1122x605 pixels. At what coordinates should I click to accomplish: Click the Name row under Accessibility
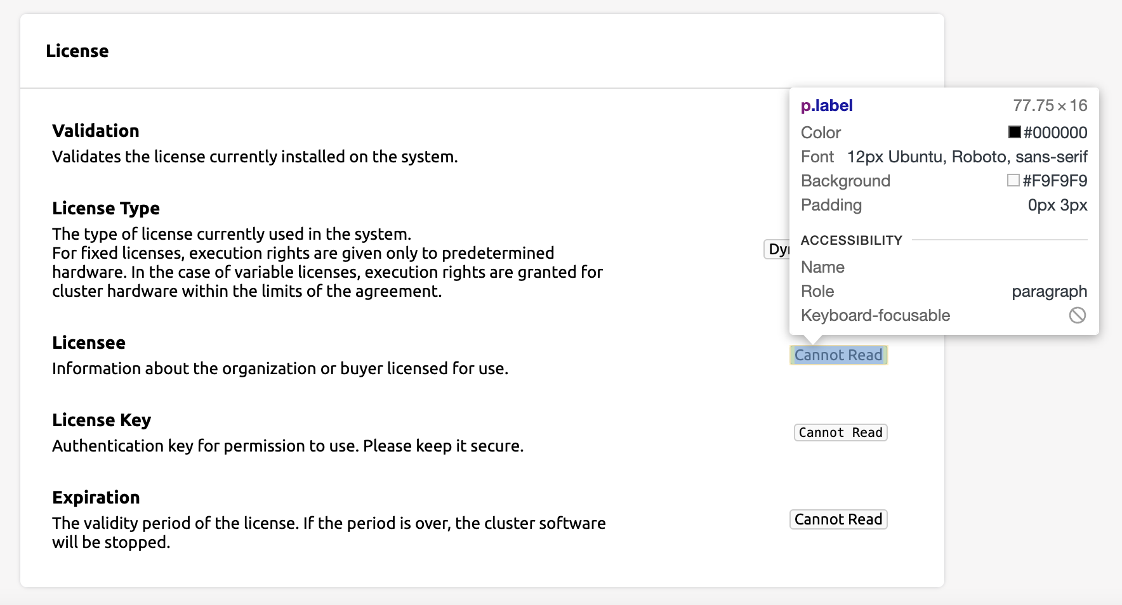823,267
